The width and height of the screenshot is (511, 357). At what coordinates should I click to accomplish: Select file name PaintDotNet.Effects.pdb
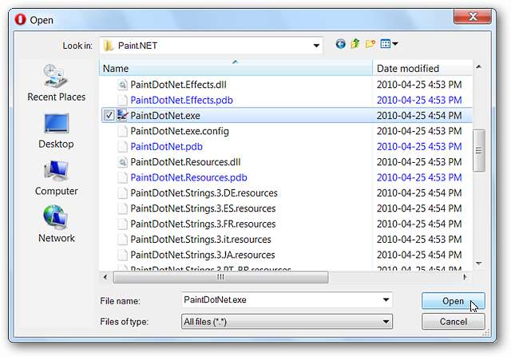pyautogui.click(x=181, y=100)
